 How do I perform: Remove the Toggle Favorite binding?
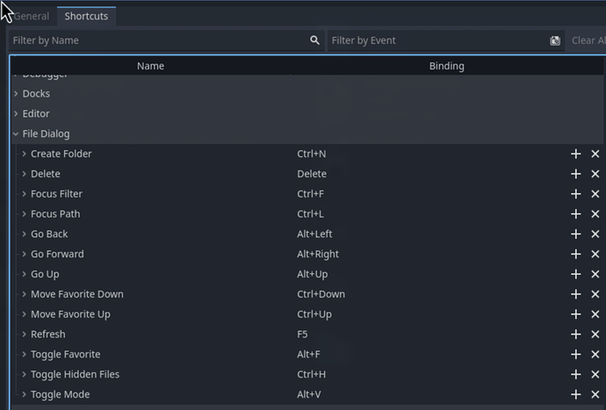(595, 355)
